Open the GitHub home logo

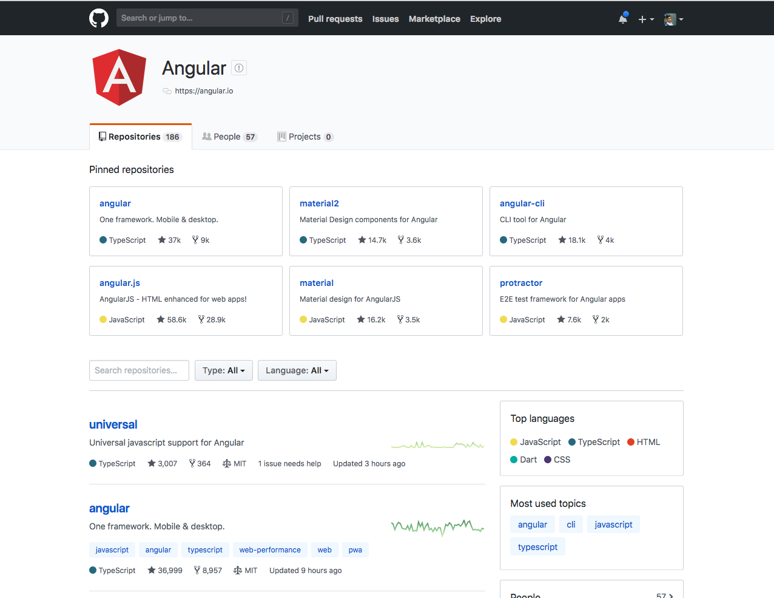click(99, 18)
